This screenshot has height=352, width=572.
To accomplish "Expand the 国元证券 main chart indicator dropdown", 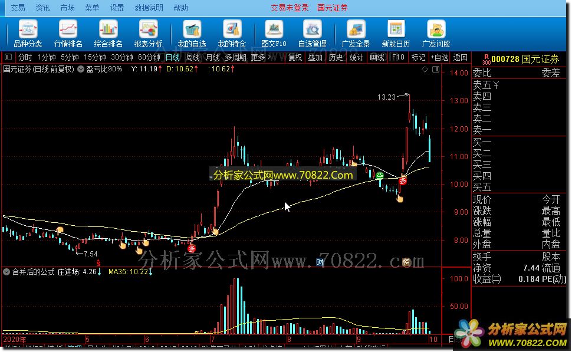I will tap(81, 69).
